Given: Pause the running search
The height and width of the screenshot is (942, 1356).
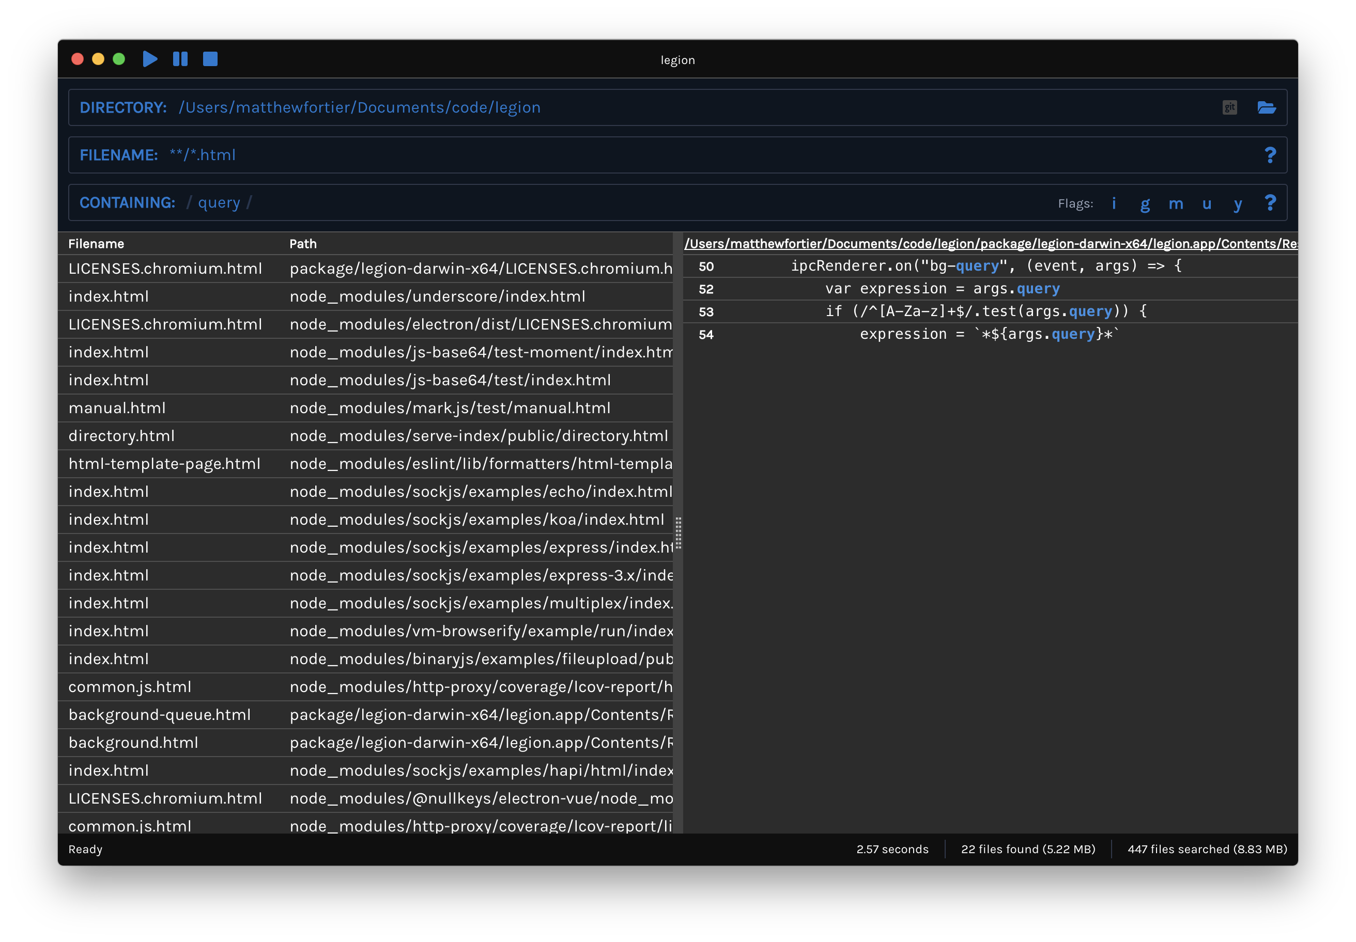Looking at the screenshot, I should [x=180, y=59].
